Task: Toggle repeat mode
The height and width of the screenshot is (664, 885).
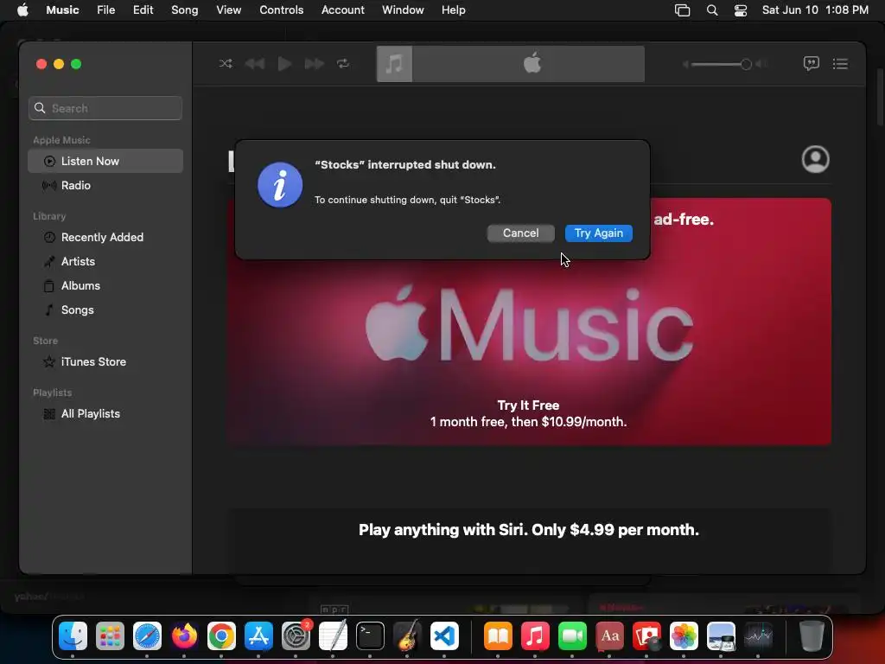Action: [343, 63]
